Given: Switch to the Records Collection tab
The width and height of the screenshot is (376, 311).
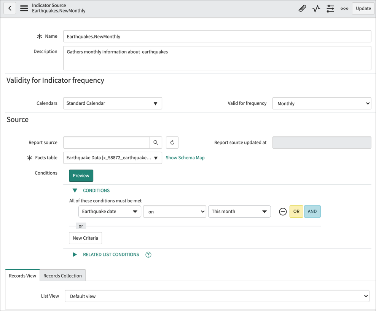Looking at the screenshot, I should tap(62, 275).
